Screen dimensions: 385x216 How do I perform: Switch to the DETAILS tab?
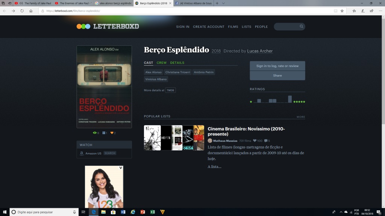point(177,63)
